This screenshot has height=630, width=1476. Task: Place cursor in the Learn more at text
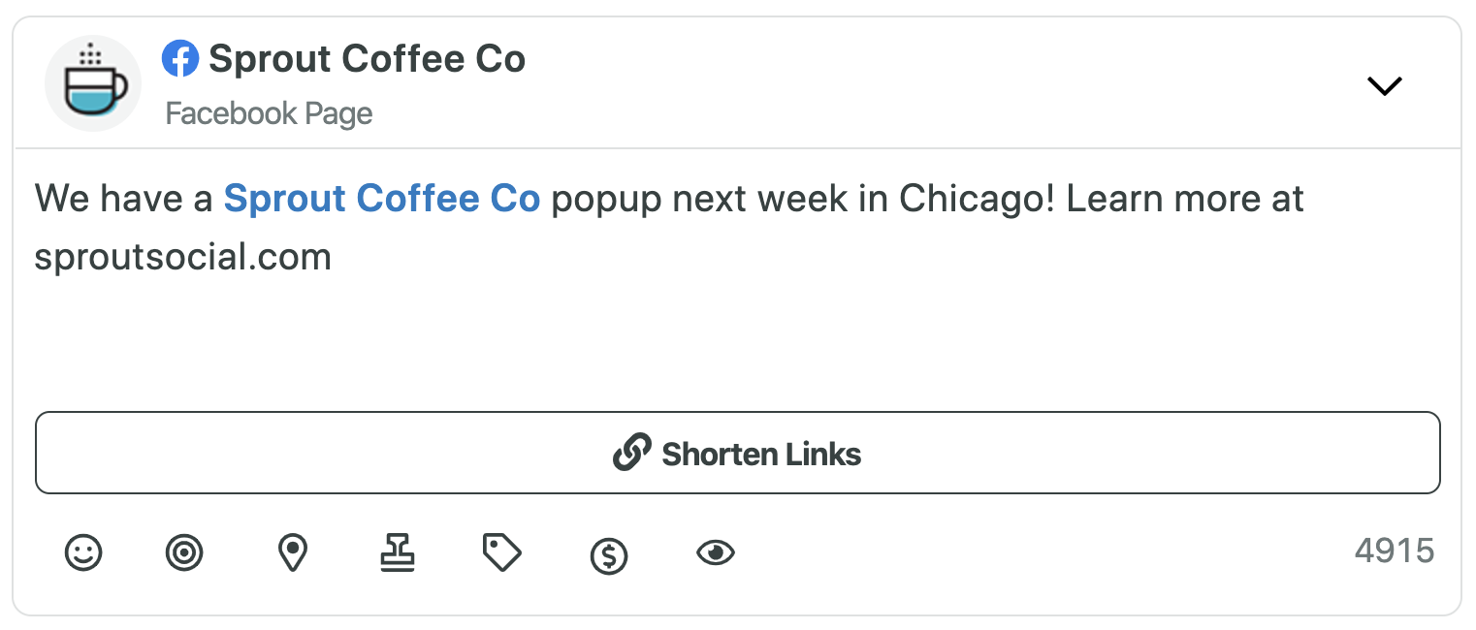click(1185, 199)
